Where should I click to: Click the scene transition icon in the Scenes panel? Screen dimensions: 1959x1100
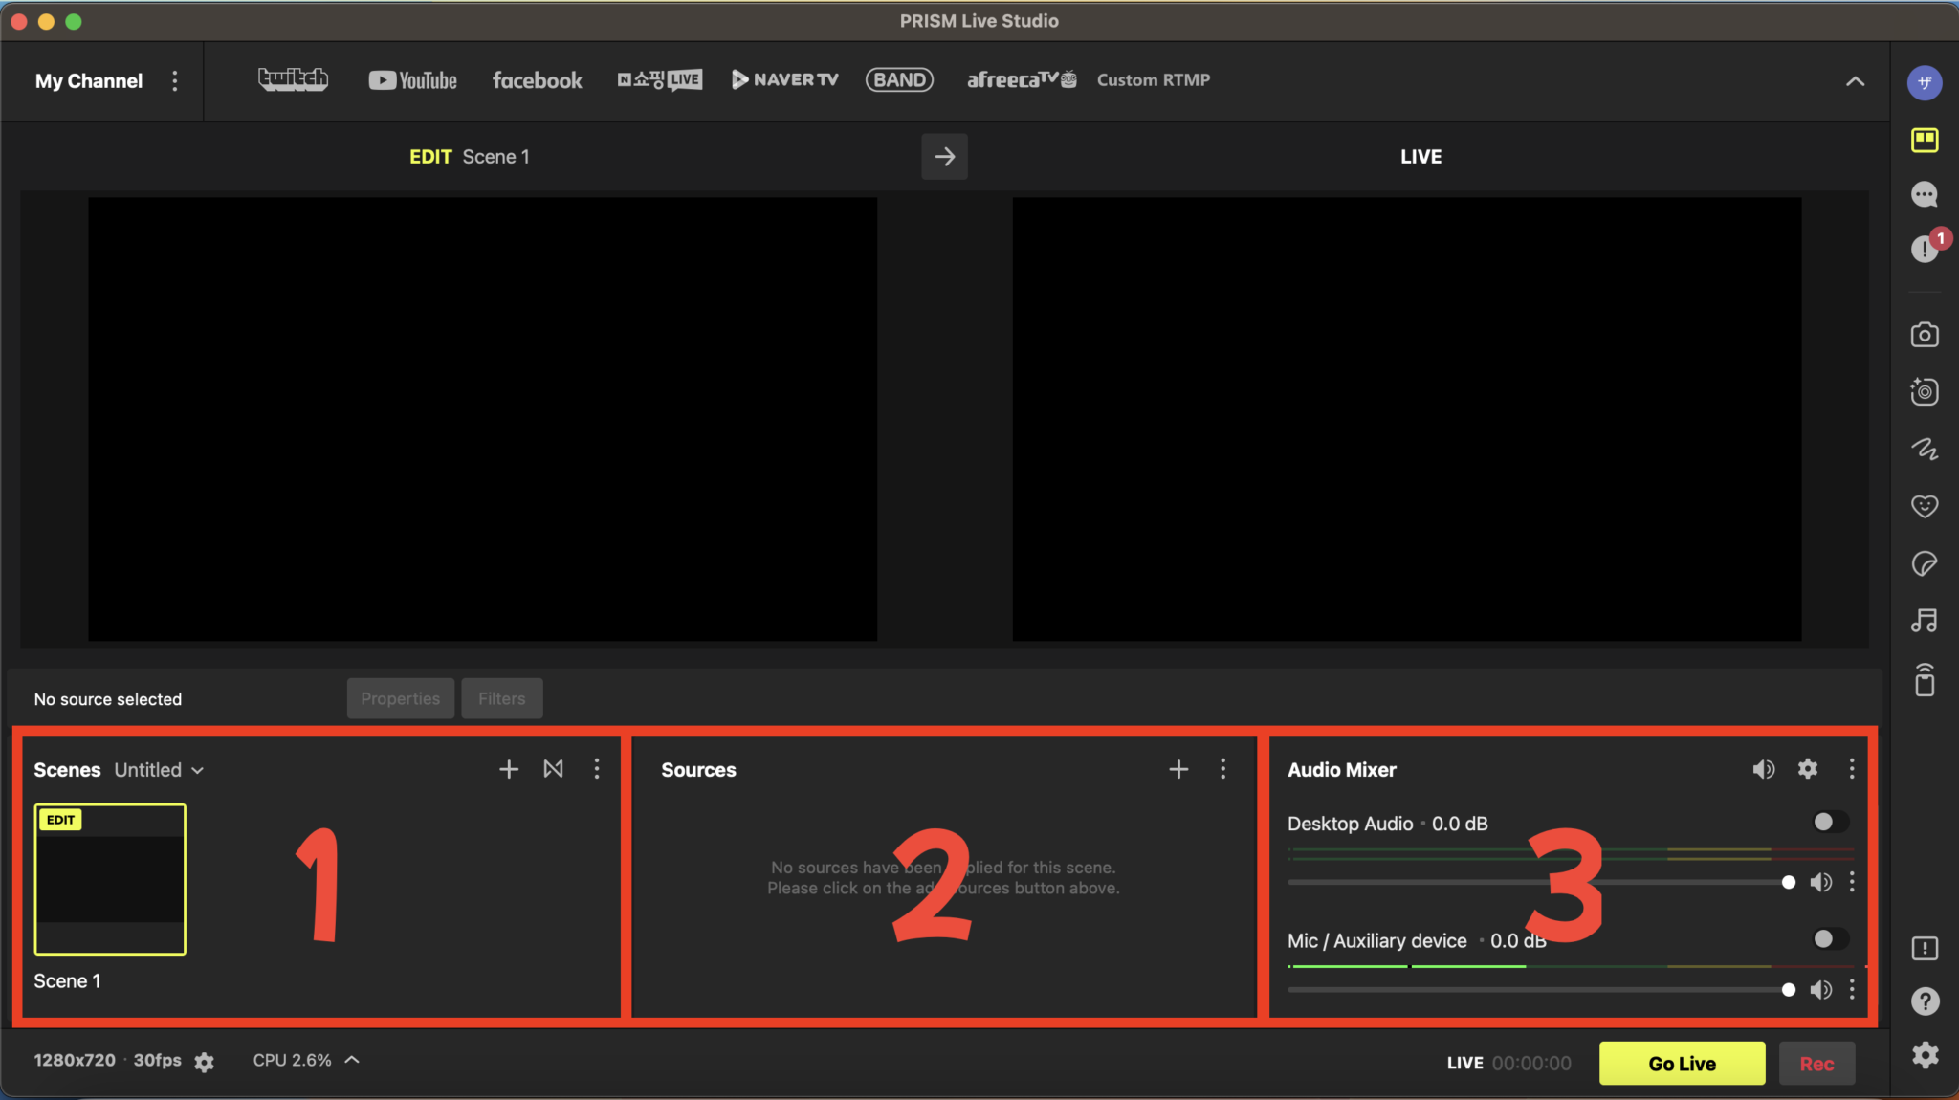(x=553, y=769)
